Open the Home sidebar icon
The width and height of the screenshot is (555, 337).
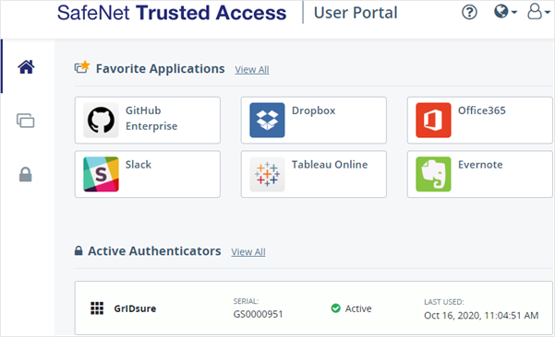pos(26,66)
